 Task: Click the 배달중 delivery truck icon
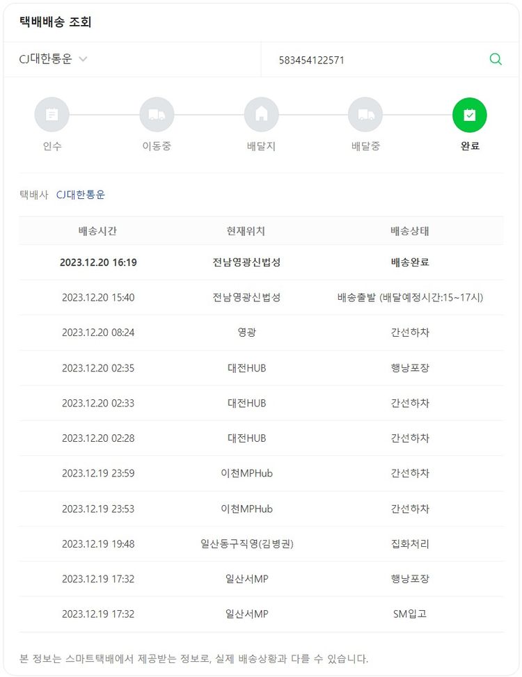[x=365, y=115]
